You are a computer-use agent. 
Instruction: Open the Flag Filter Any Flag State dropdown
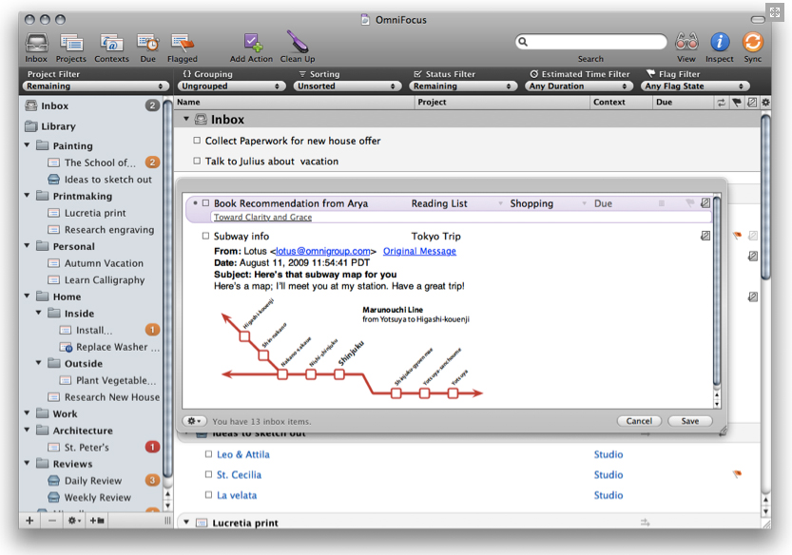[x=695, y=86]
